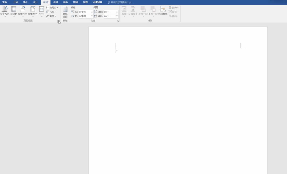The image size is (287, 174).
Task: Open the 段落 paragraph dialog launcher
Action: 118,21
